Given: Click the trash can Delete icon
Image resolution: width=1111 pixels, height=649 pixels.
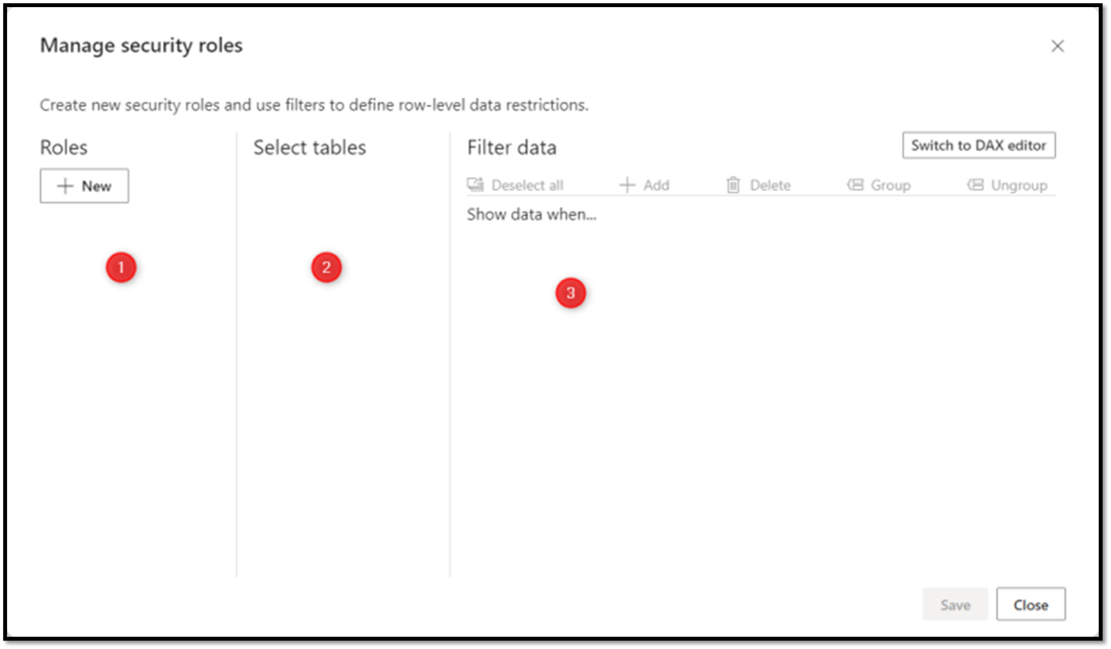Looking at the screenshot, I should coord(733,185).
